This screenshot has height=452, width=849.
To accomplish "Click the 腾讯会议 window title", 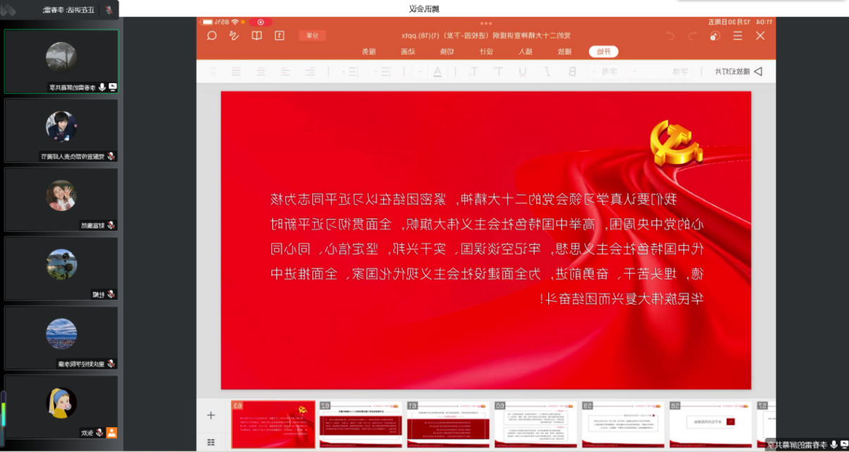I will pos(424,8).
